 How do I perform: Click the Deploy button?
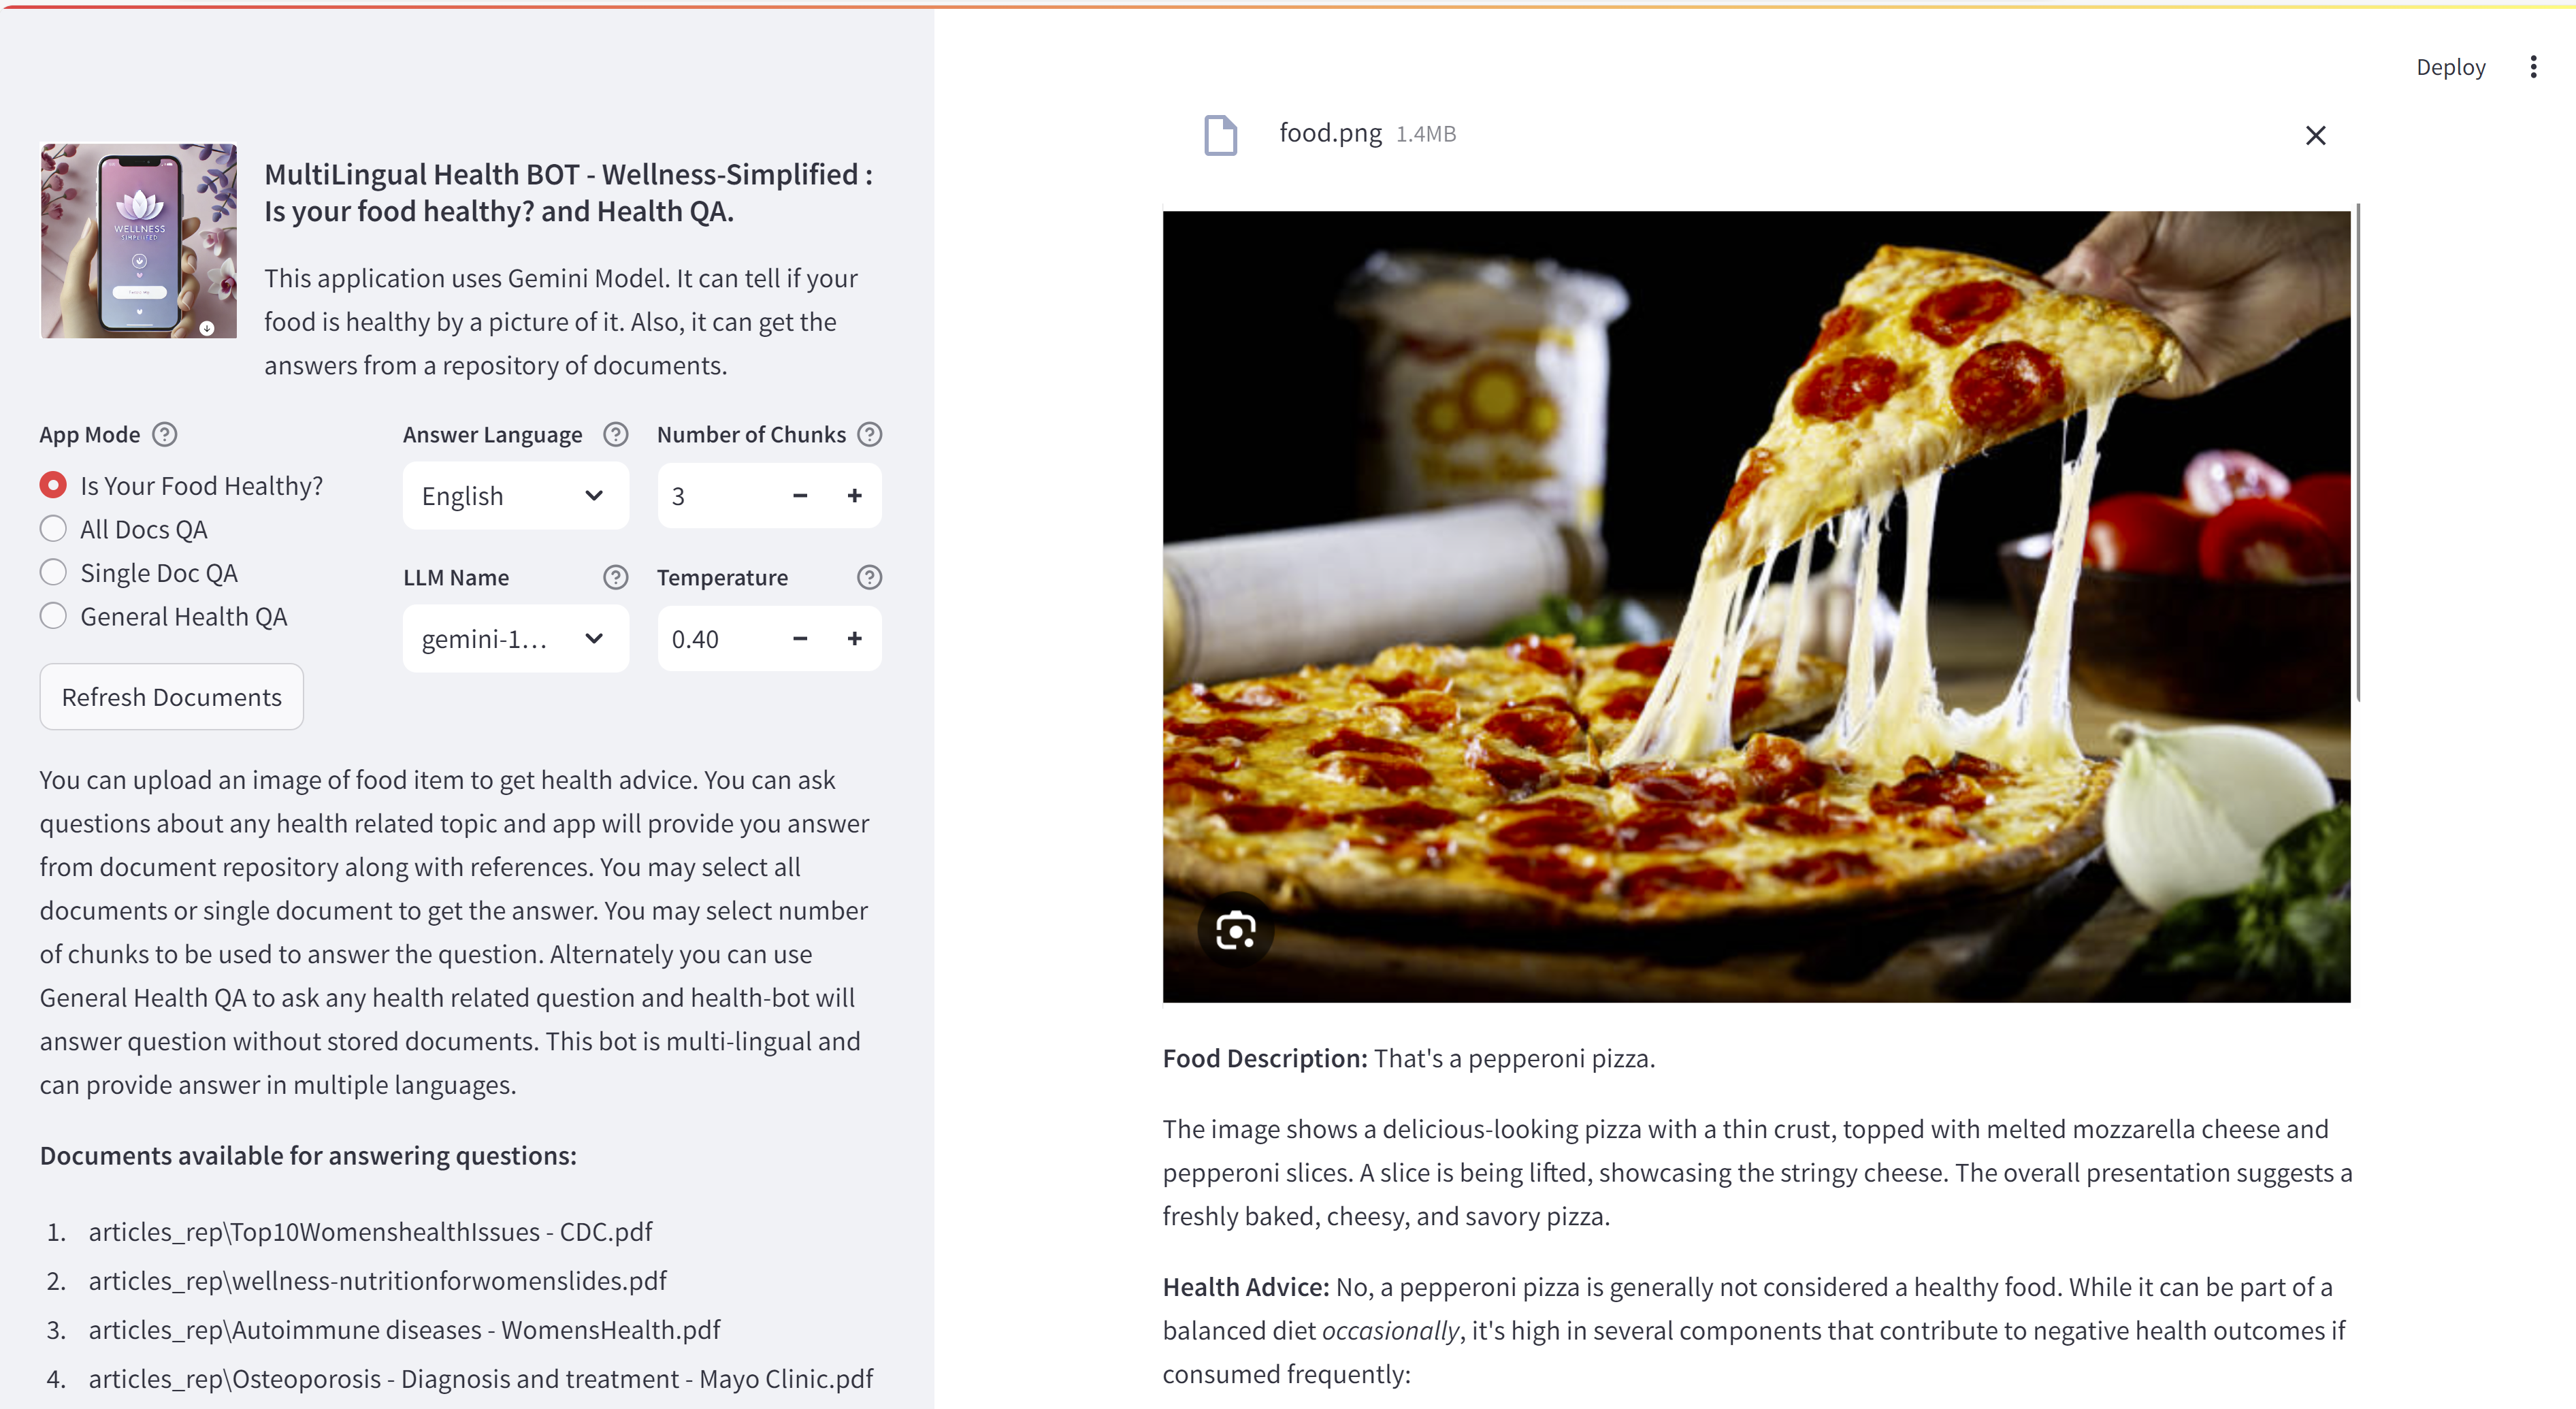[2450, 67]
